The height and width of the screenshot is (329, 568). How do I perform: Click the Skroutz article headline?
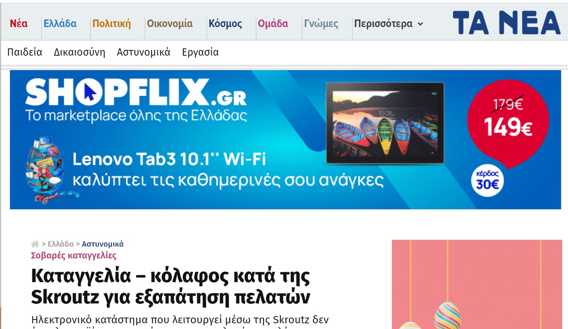click(171, 286)
